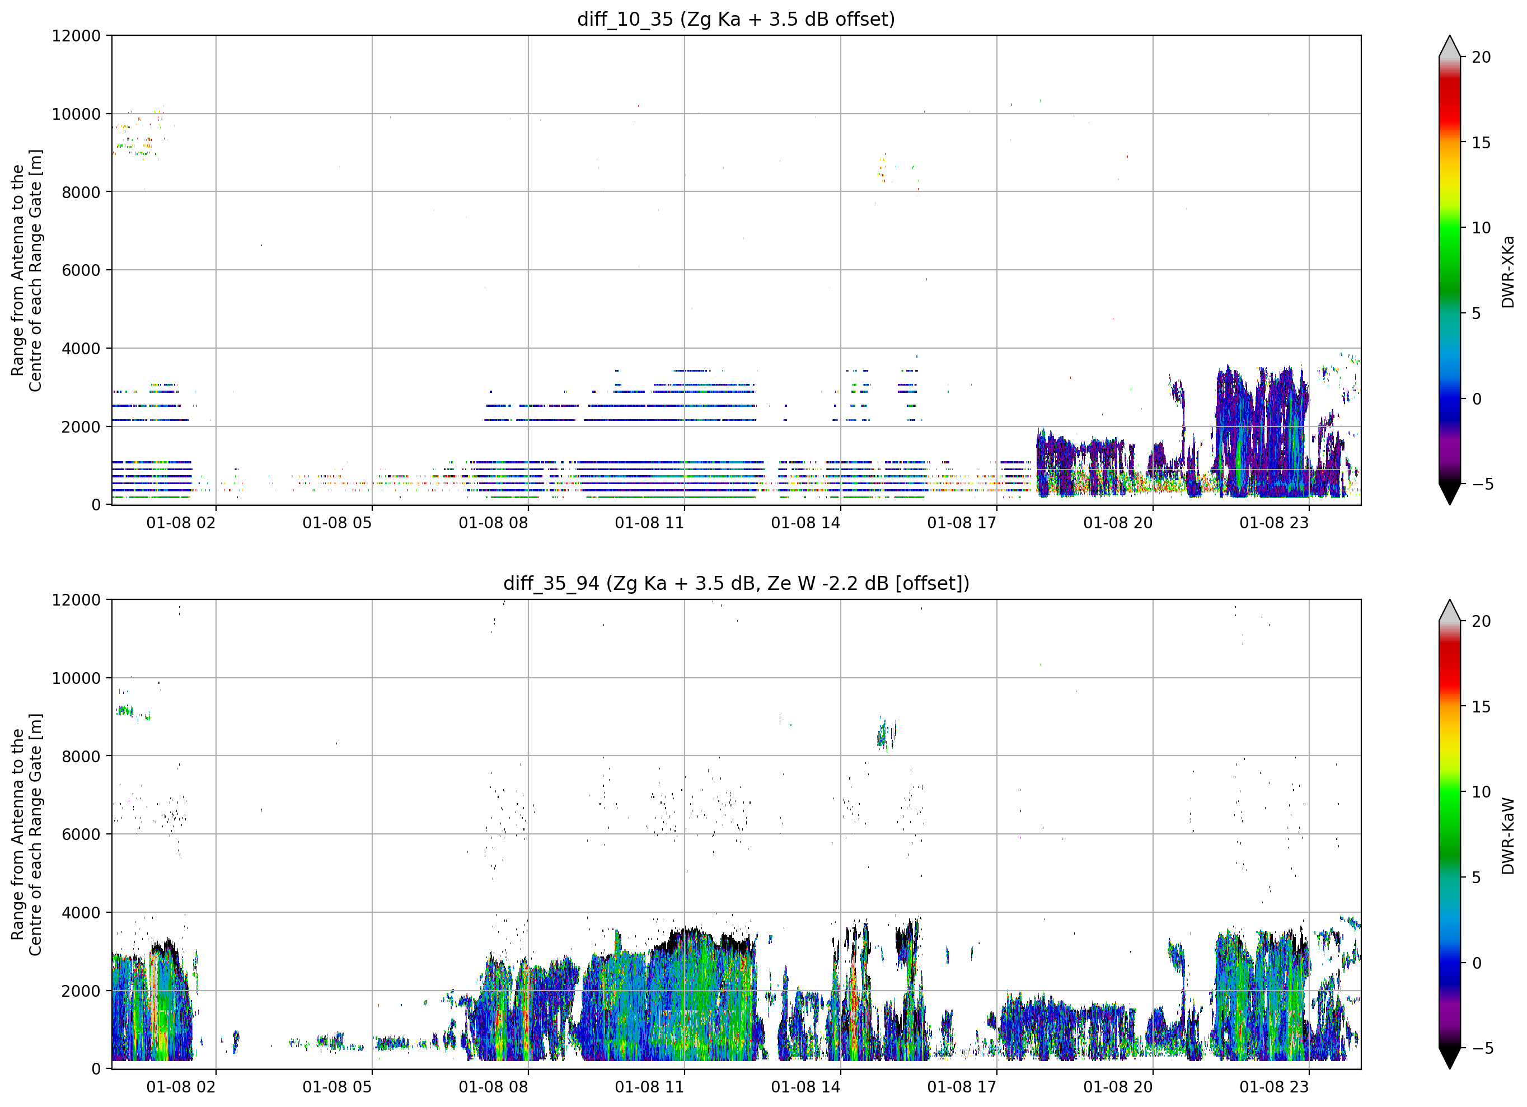Click the '15' tick on the DWR-KaW colorbar

[1481, 707]
